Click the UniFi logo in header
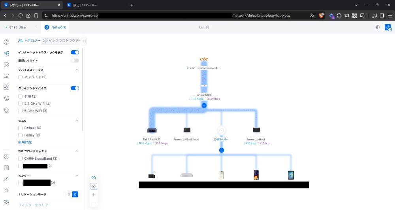Viewport: 395px width, 210px height. point(204,27)
